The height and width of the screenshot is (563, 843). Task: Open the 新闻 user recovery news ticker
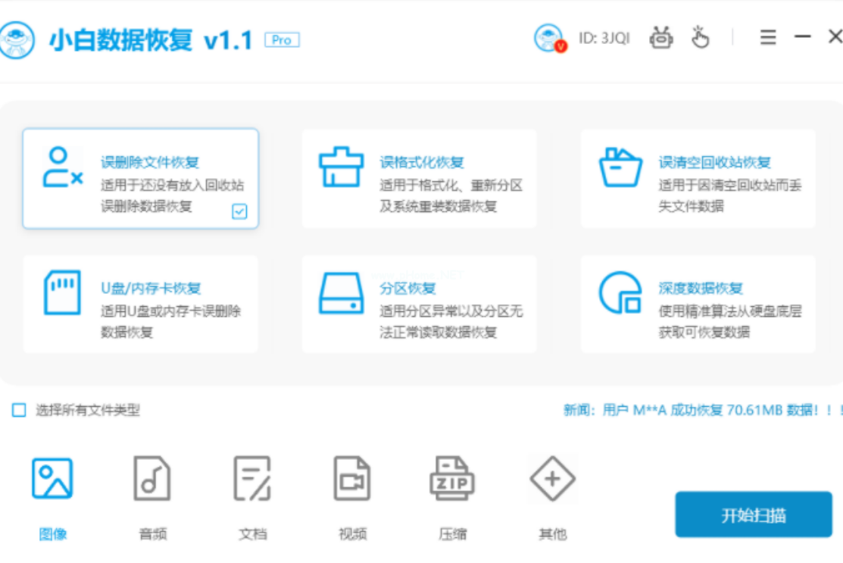click(x=703, y=410)
